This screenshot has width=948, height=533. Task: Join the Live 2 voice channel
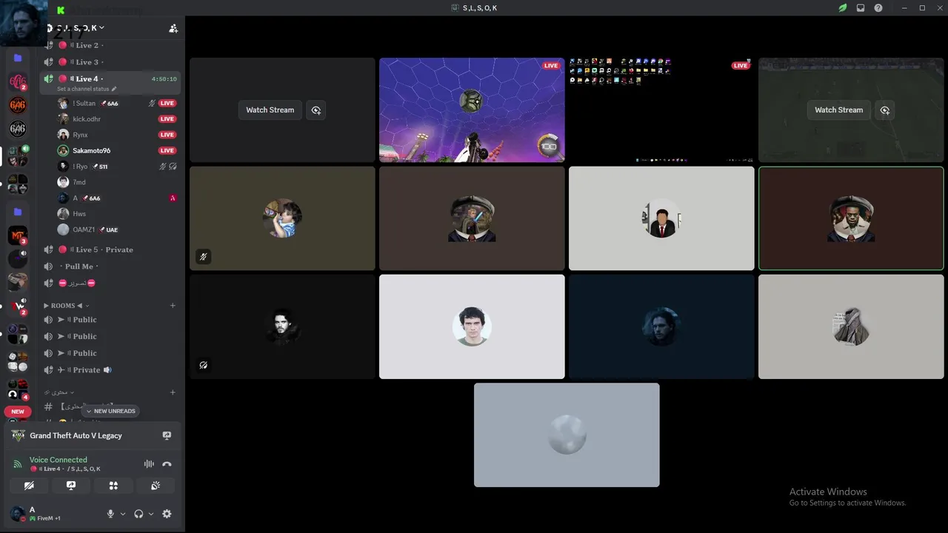110,46
